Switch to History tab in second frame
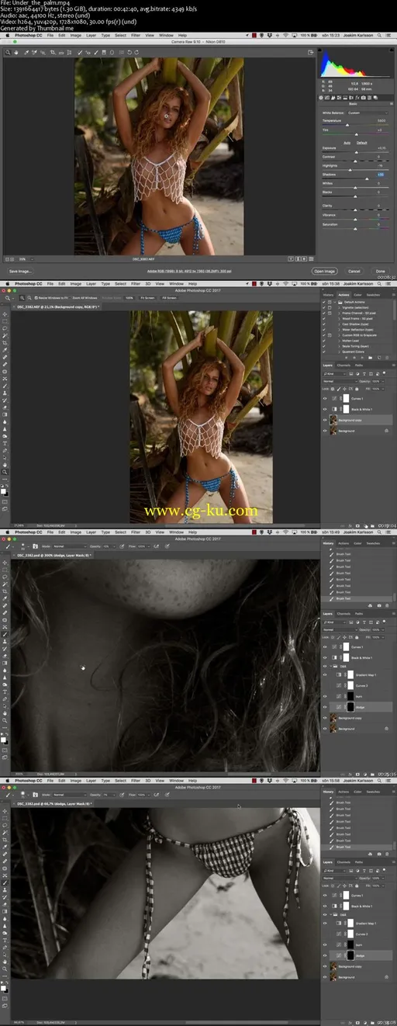 [328, 295]
